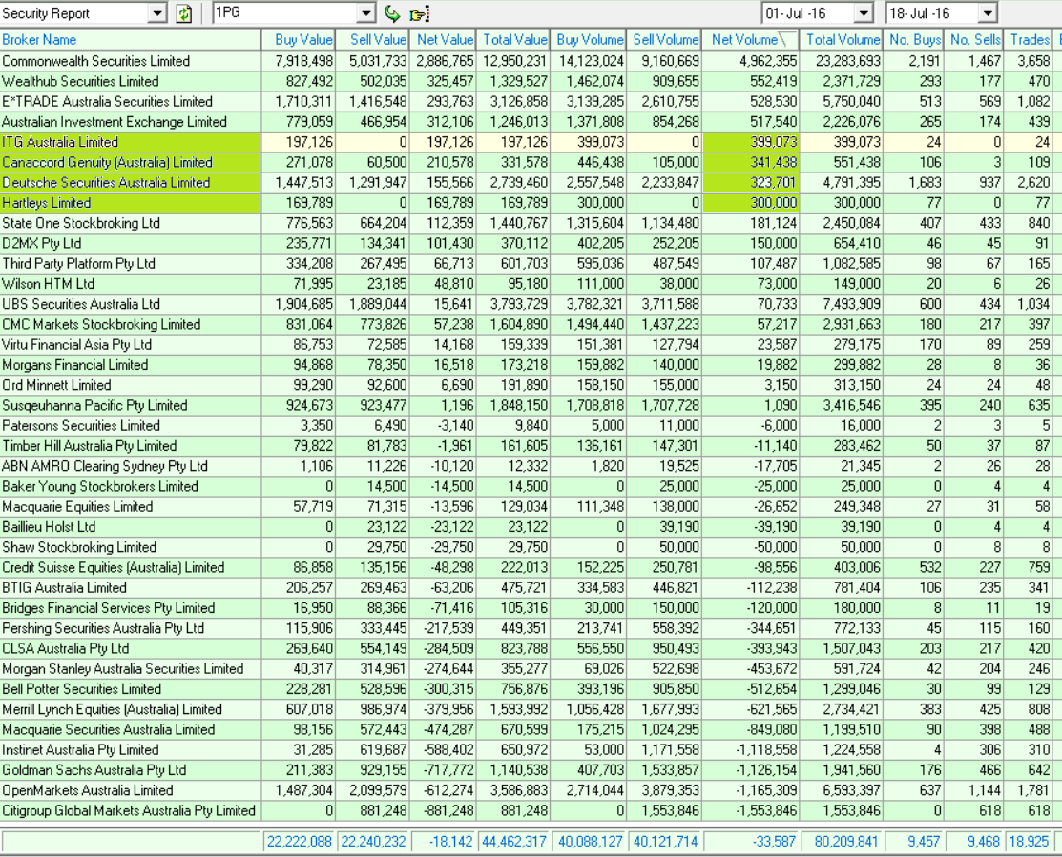Sort by Broker Name column header
Image resolution: width=1062 pixels, height=857 pixels.
tap(131, 40)
